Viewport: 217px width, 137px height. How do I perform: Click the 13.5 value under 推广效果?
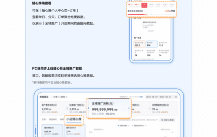tap(161, 45)
